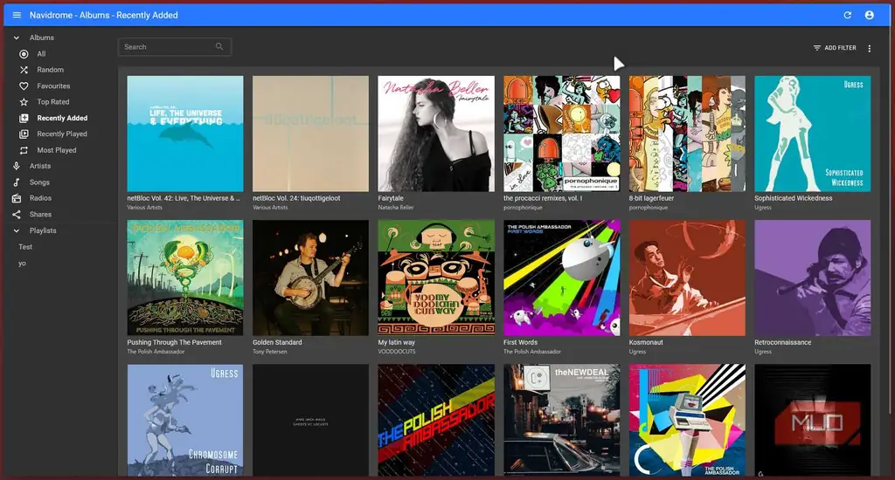Open the Fairytale album cover thumbnail
Screen dimensions: 895x480
[436, 134]
